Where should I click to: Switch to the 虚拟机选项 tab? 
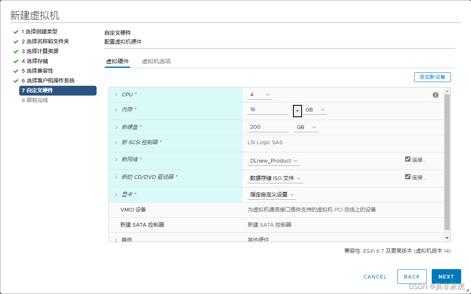[156, 62]
